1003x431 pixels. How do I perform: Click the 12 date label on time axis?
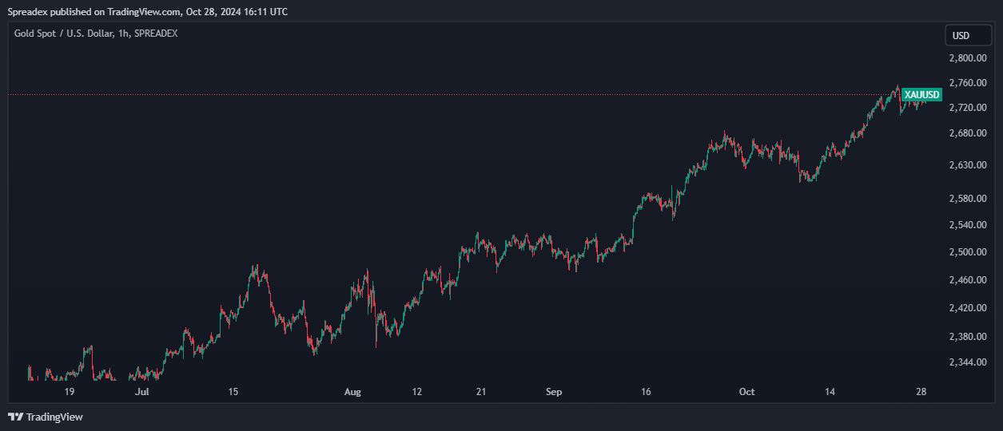click(416, 392)
